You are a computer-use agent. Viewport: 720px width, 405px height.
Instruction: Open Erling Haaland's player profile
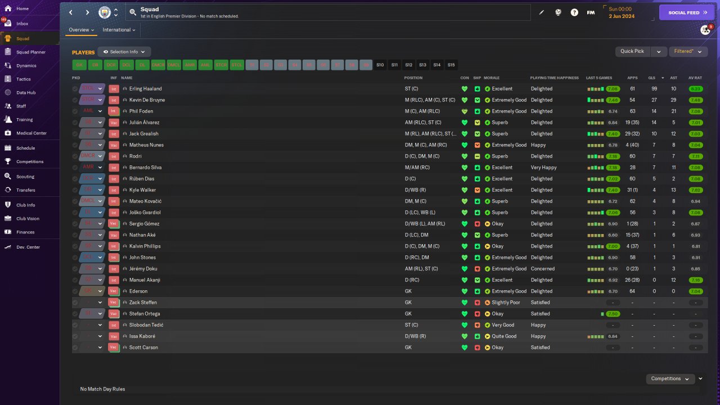tap(146, 89)
